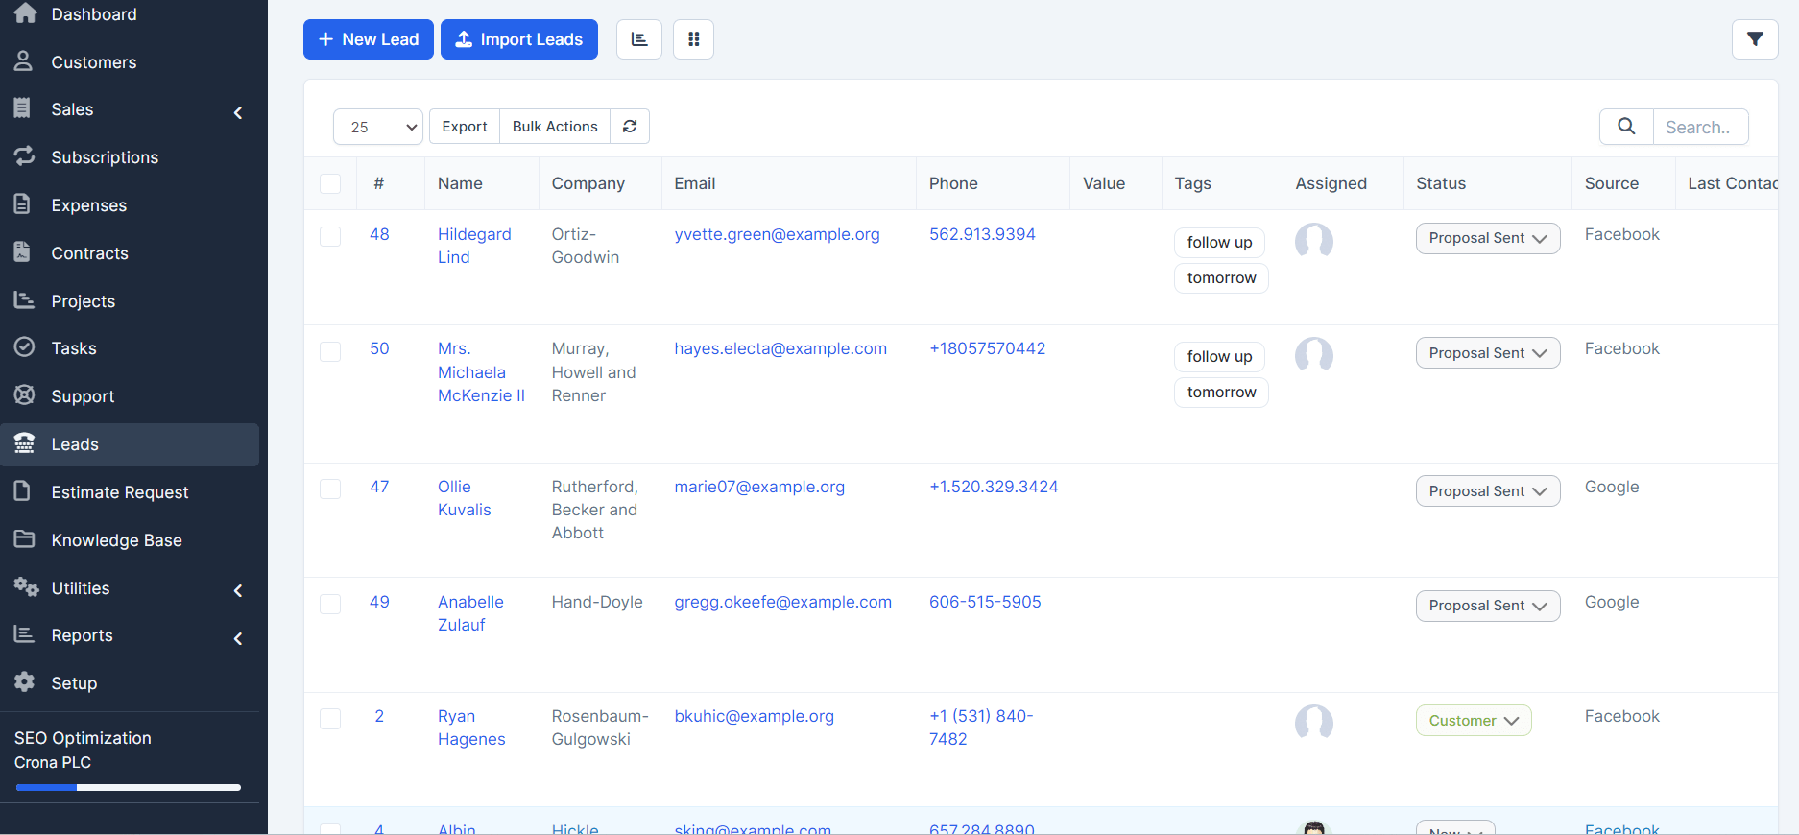Open the 25 rows-per-page dropdown
The image size is (1799, 835).
click(x=378, y=127)
